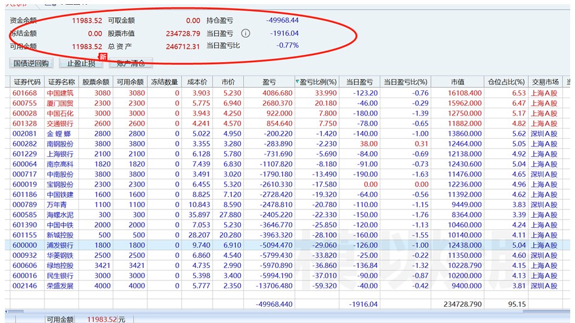Select the 南钢股份 stock name

point(60,144)
